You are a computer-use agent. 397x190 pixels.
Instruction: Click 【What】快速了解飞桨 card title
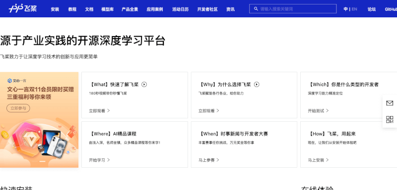pos(114,85)
